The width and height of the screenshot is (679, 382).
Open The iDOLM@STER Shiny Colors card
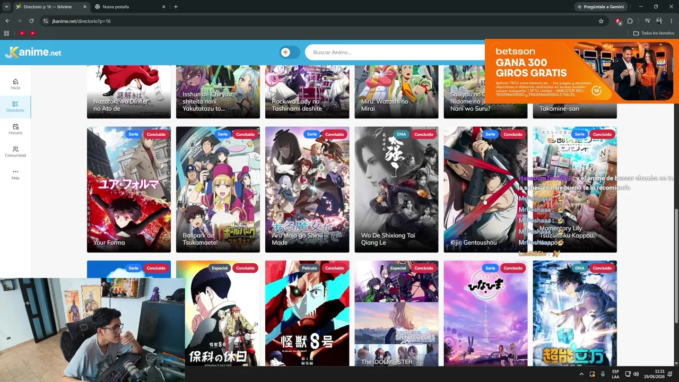click(x=396, y=313)
